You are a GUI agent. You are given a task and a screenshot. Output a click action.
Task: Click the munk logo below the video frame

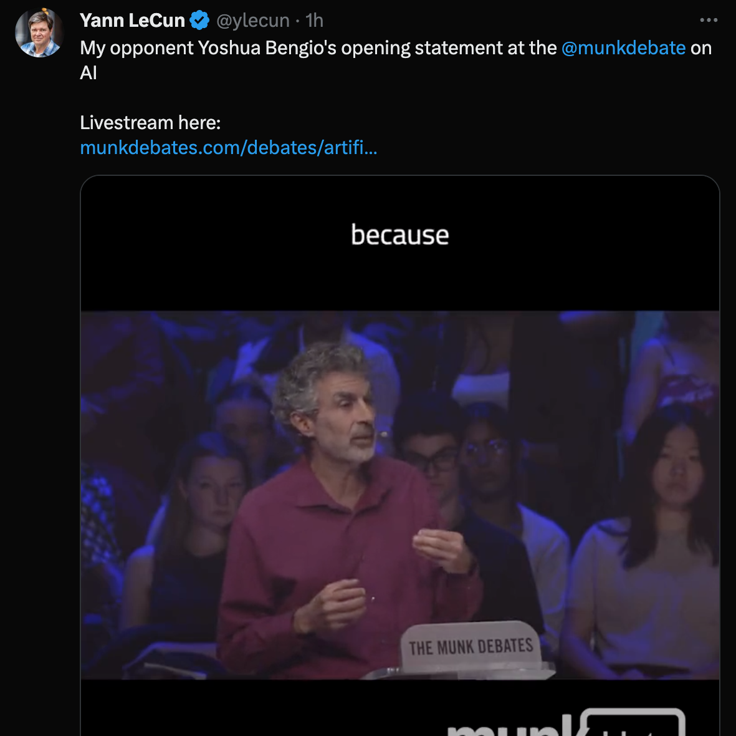tap(565, 722)
